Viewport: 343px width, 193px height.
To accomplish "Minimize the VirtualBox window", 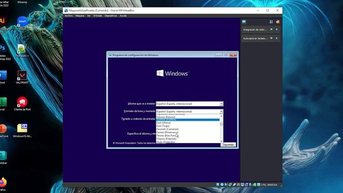I will pyautogui.click(x=258, y=10).
